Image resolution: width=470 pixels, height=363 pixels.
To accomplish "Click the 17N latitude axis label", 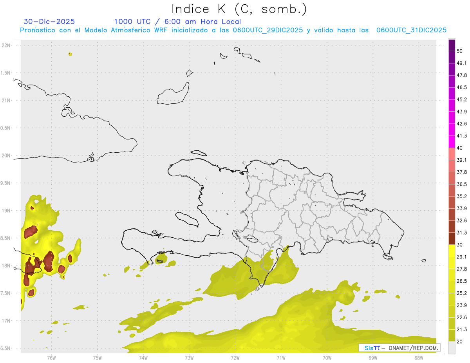I will [7, 321].
